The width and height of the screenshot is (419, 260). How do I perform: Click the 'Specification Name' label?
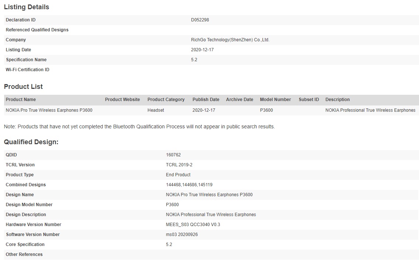[x=26, y=59]
